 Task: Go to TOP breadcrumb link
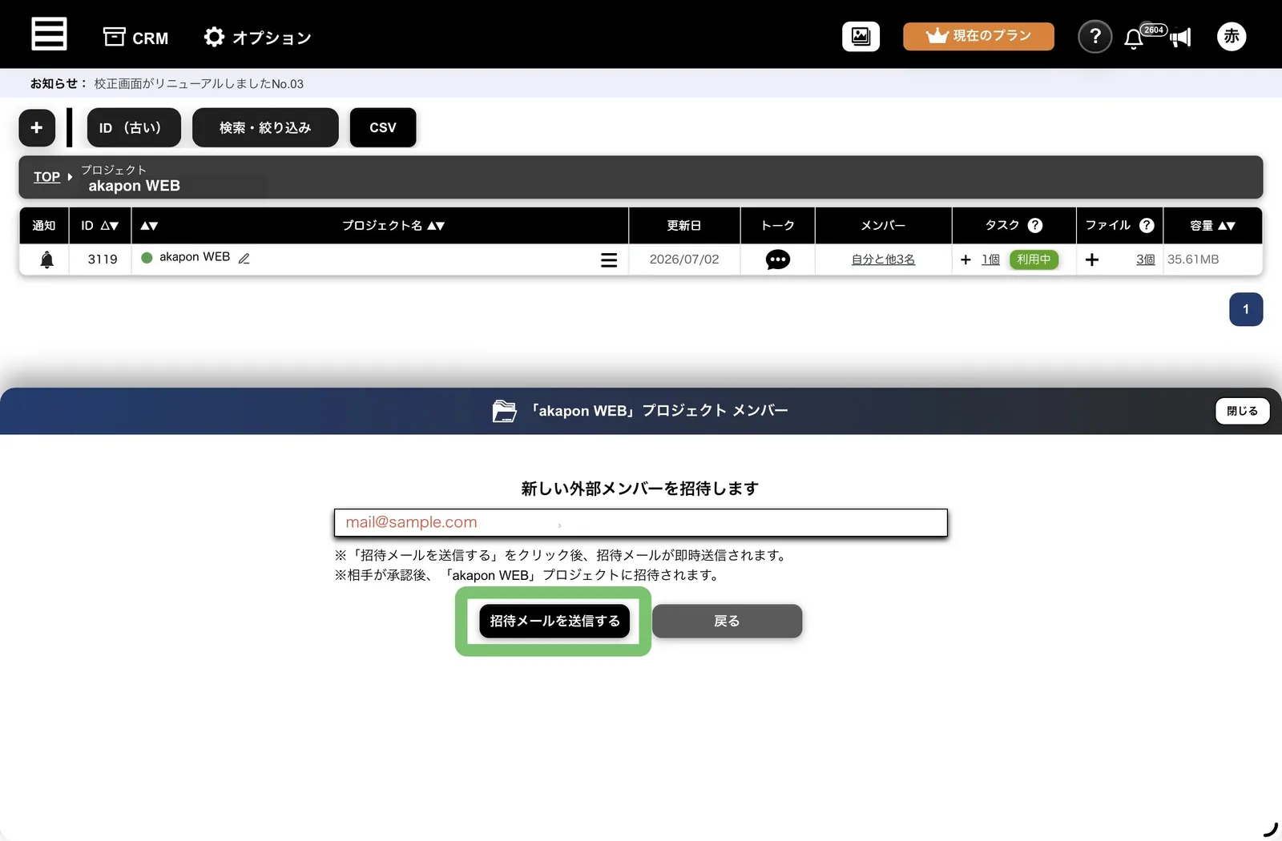pyautogui.click(x=46, y=177)
